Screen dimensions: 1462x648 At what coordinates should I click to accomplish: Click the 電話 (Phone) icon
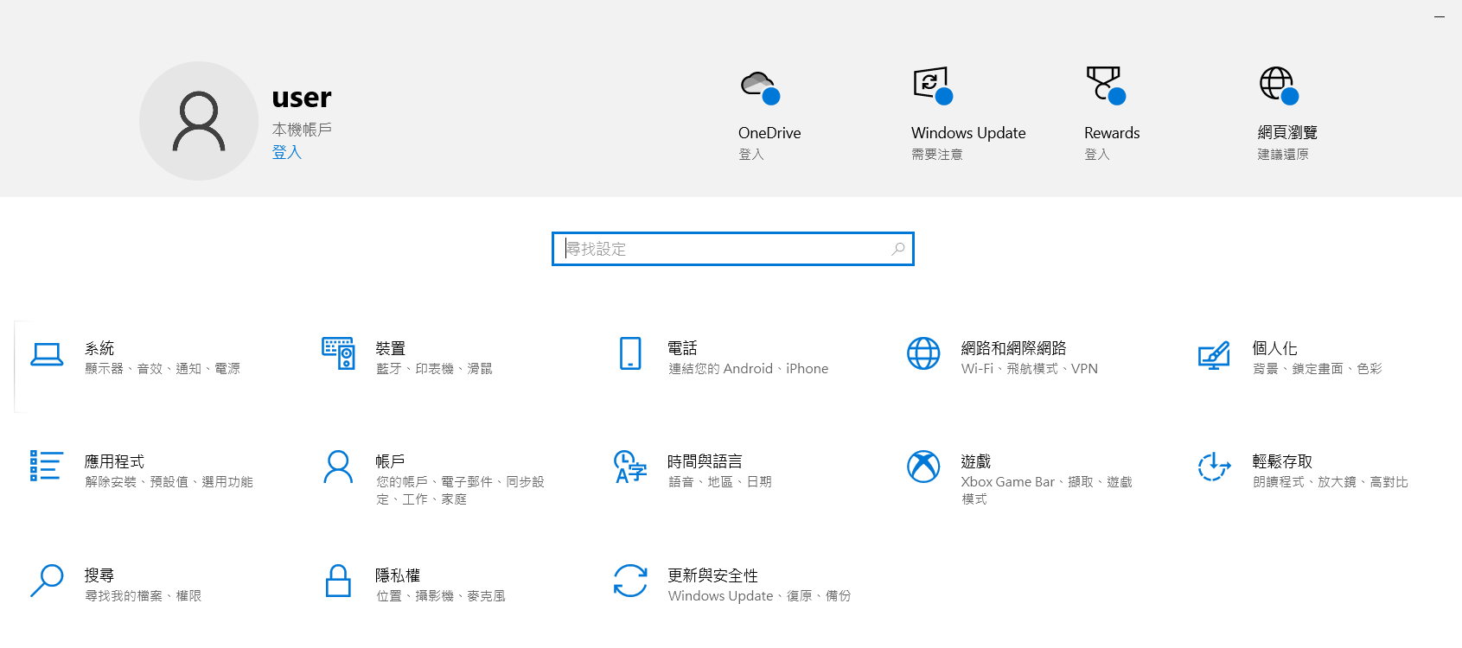tap(630, 353)
